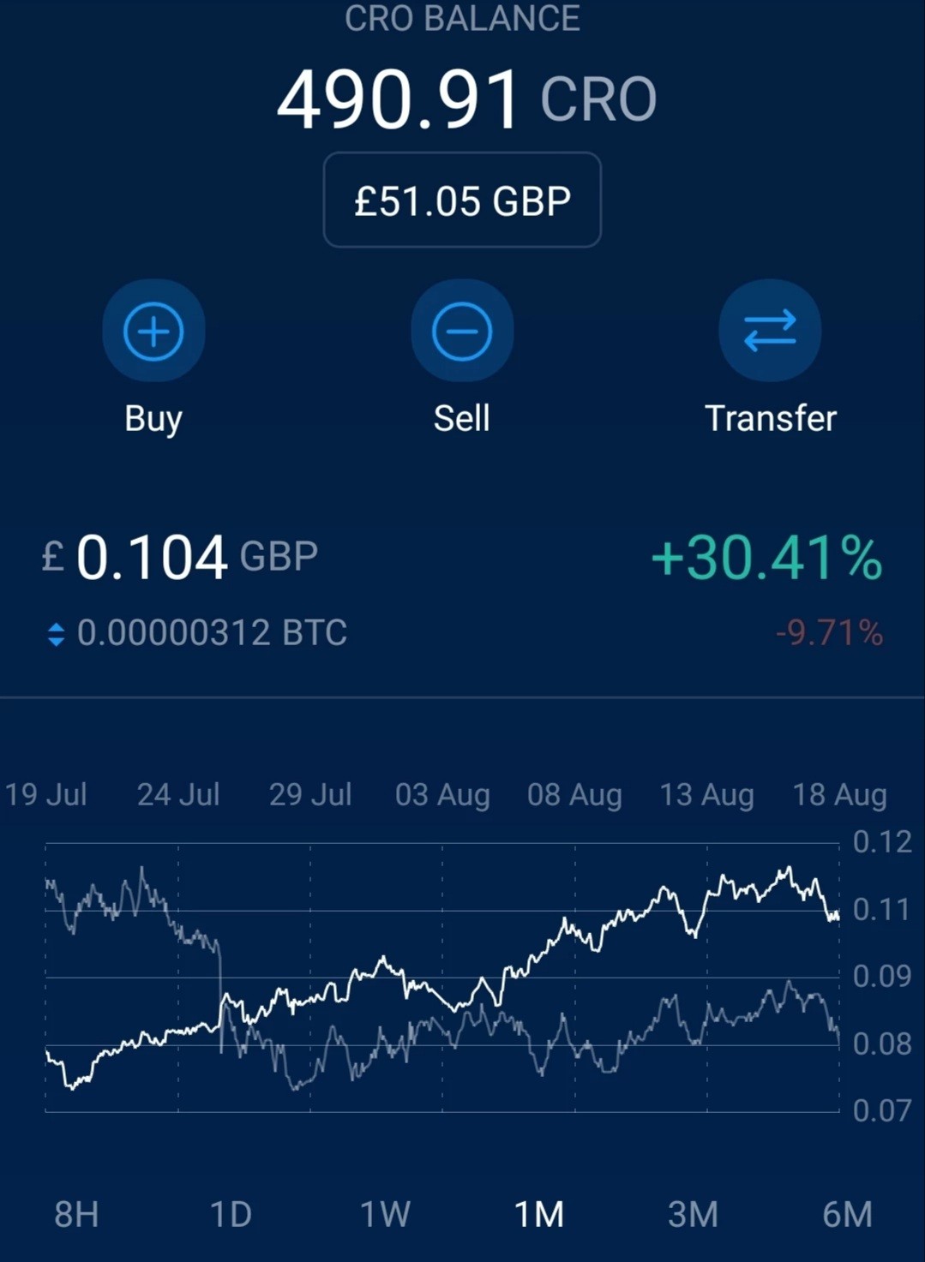Screen dimensions: 925x1262
Task: Tap the +30.41% price change
Action: click(x=766, y=558)
